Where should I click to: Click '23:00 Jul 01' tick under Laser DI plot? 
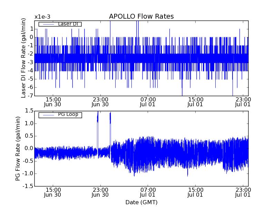[x=243, y=102]
